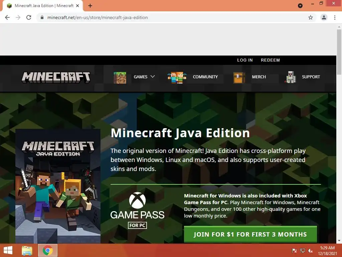The height and width of the screenshot is (257, 342).
Task: View site info via the padlock icon
Action: click(42, 17)
